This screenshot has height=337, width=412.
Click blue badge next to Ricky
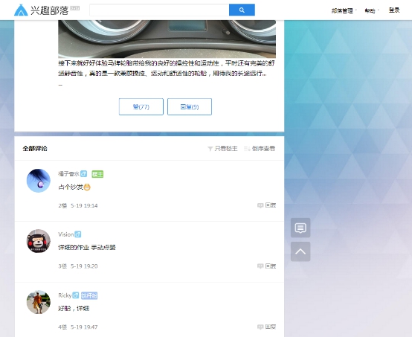coord(89,296)
